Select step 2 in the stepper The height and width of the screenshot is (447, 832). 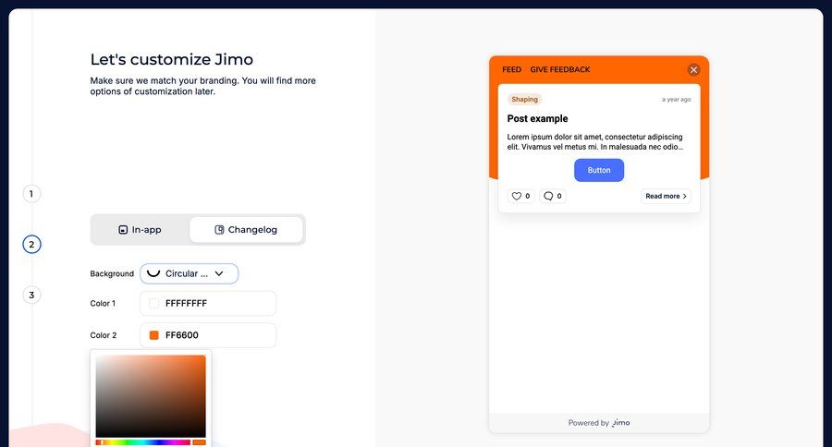click(31, 245)
